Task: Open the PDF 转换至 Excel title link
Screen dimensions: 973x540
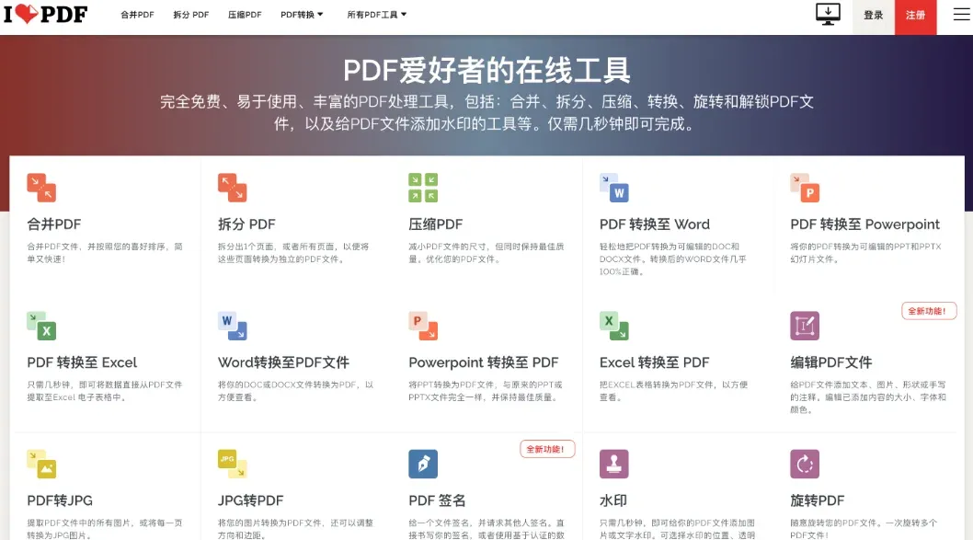Action: tap(82, 362)
